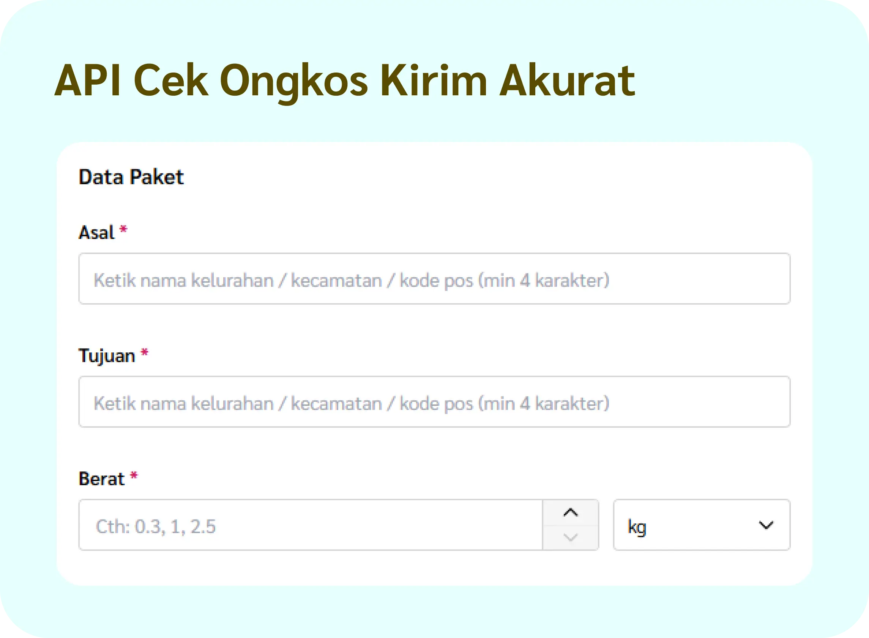Click the Berat field label
Viewport: 869px width, 638px height.
coord(101,479)
